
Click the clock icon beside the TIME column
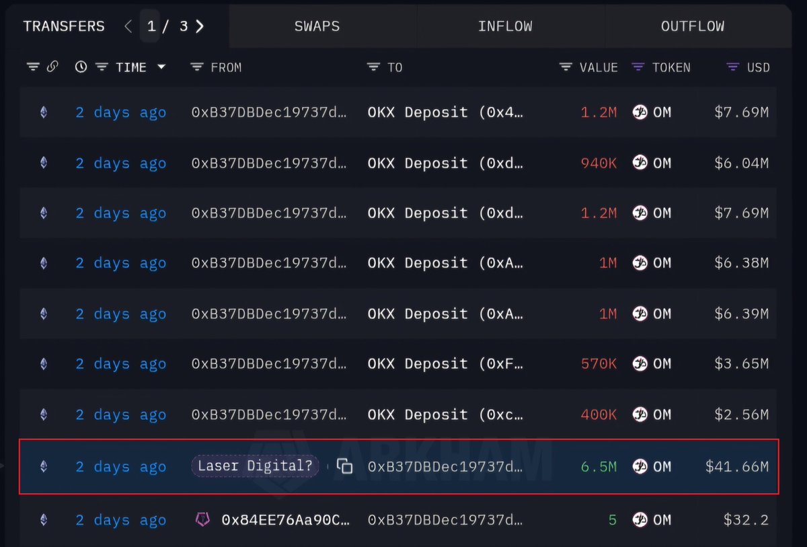[x=81, y=67]
